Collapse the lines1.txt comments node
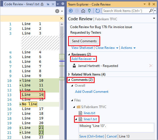 [76, 119]
